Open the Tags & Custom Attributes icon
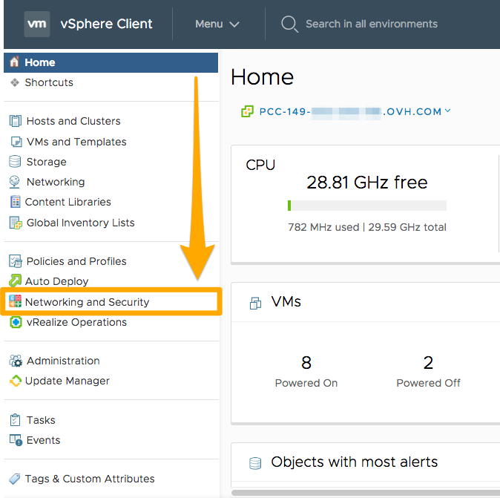 [15, 479]
